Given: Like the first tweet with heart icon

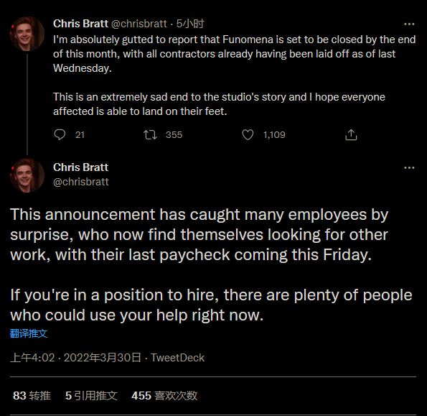Looking at the screenshot, I should [248, 134].
